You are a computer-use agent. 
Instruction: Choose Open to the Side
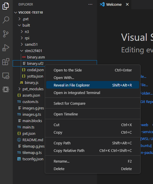[x=93, y=70]
